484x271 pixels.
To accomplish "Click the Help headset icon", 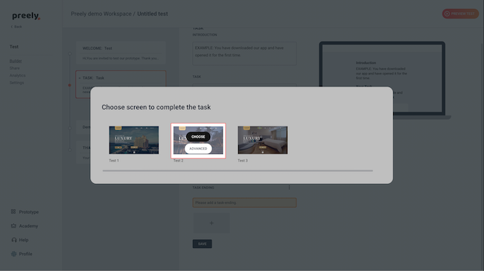I will (x=14, y=240).
